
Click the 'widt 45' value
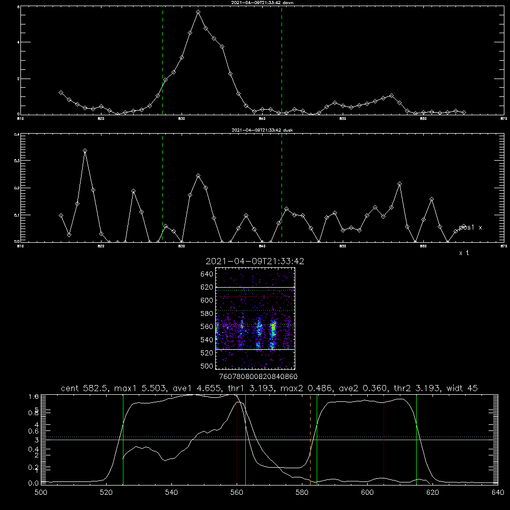point(463,388)
